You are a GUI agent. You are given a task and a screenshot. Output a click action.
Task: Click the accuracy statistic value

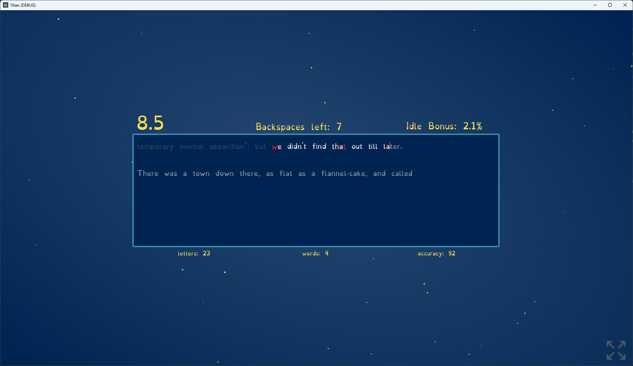451,253
